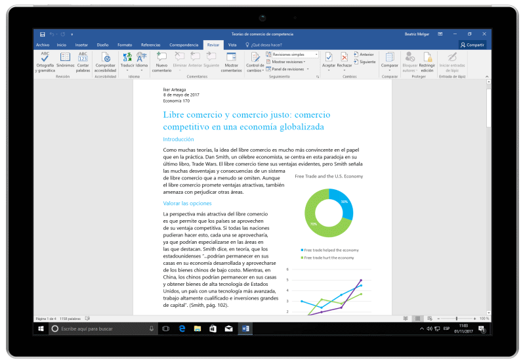Switch to the Correspondencia tab
The width and height of the screenshot is (525, 364).
point(184,45)
